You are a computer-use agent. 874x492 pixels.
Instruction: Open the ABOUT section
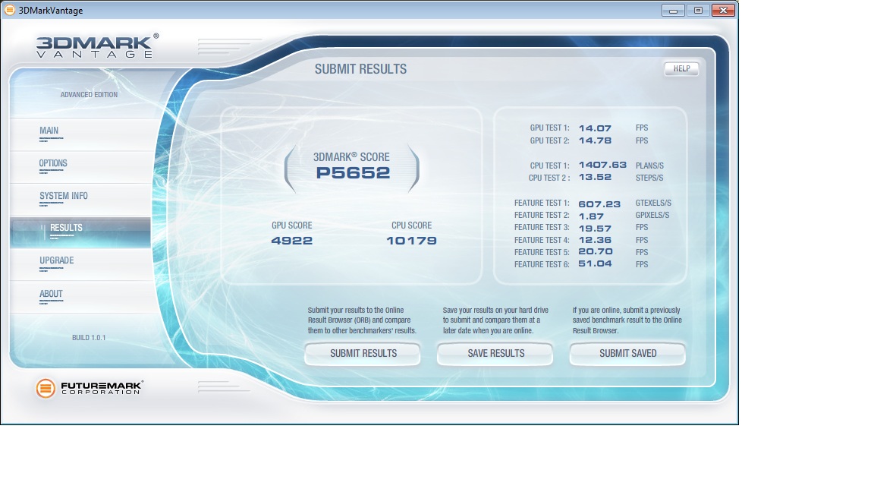click(x=80, y=297)
